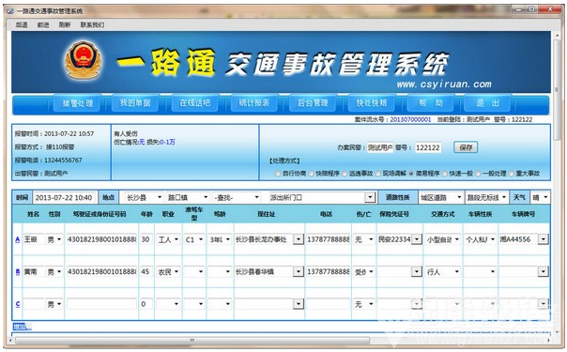Open the 后台管理 navigation tab
The width and height of the screenshot is (567, 352).
click(x=313, y=103)
